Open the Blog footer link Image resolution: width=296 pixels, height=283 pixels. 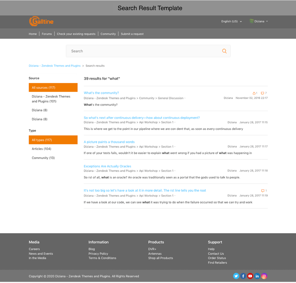[x=92, y=249]
